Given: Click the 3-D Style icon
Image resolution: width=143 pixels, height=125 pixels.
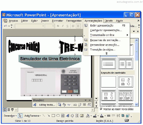Looking at the screenshot, I should coord(128,116).
